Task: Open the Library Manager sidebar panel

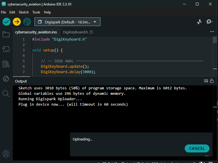Action: [6, 64]
